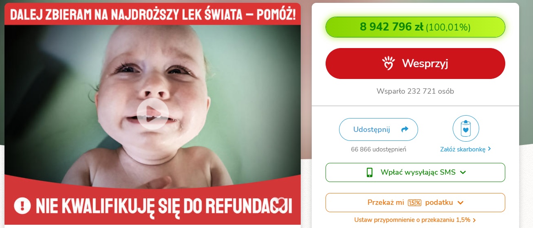The image size is (533, 228).
Task: Click the DALEJ ZBIERAM NA NAJDROŻSZY LEK banner
Action: [x=152, y=15]
